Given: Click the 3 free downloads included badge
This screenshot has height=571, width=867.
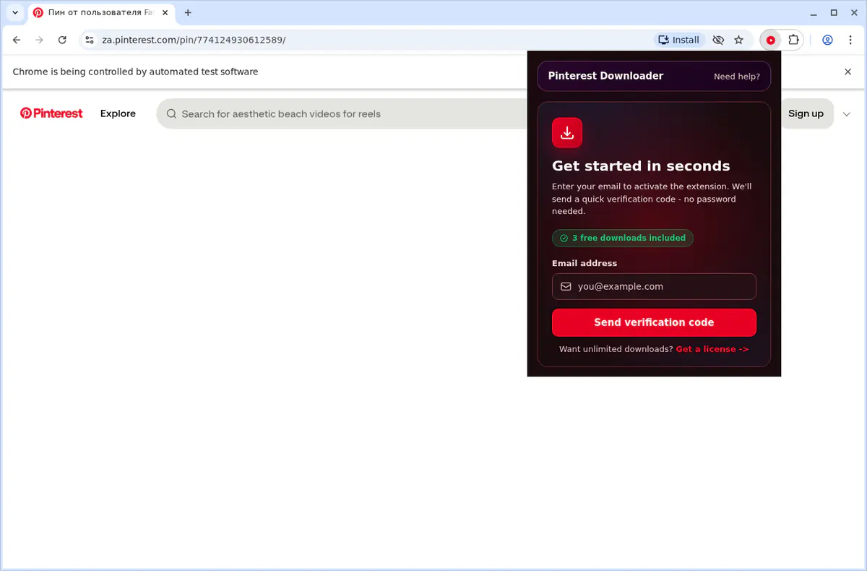Looking at the screenshot, I should coord(623,238).
